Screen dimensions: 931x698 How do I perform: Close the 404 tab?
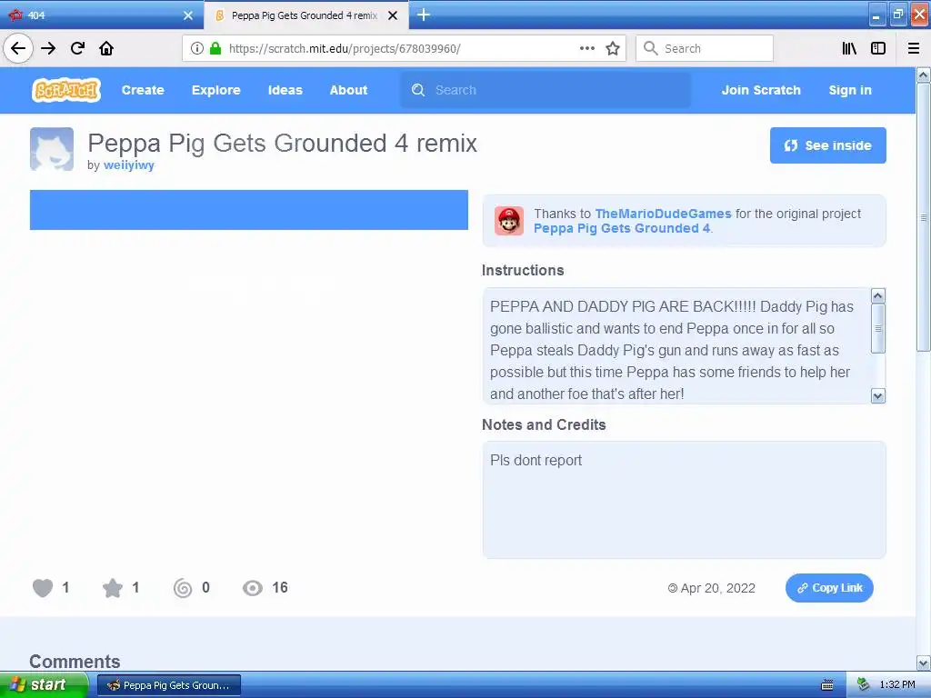tap(188, 15)
